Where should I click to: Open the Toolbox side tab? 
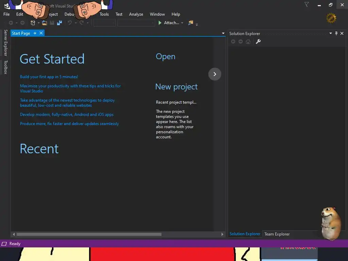[6, 67]
